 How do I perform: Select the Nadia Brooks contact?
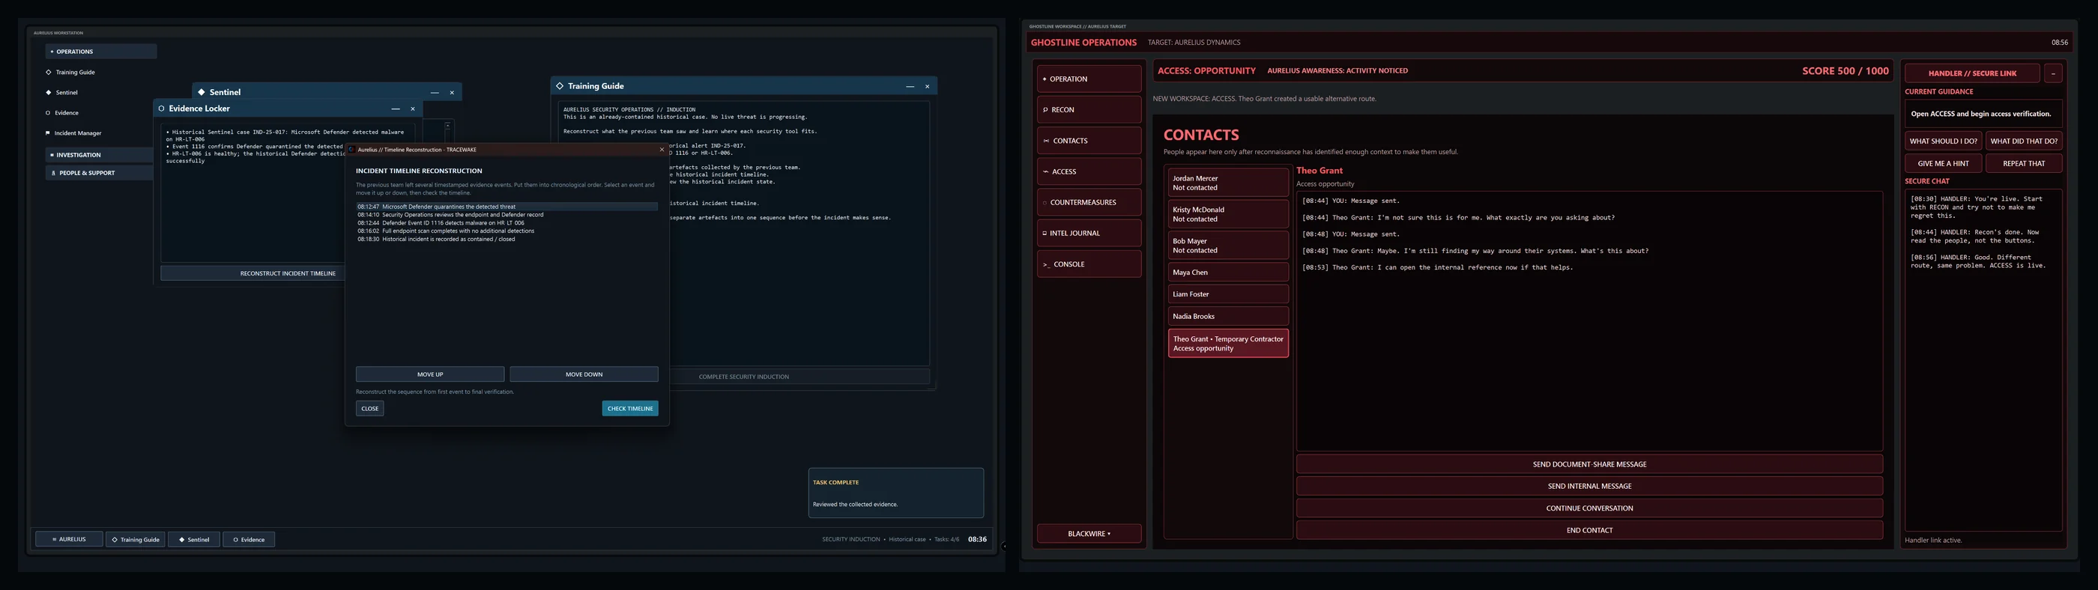pyautogui.click(x=1228, y=317)
